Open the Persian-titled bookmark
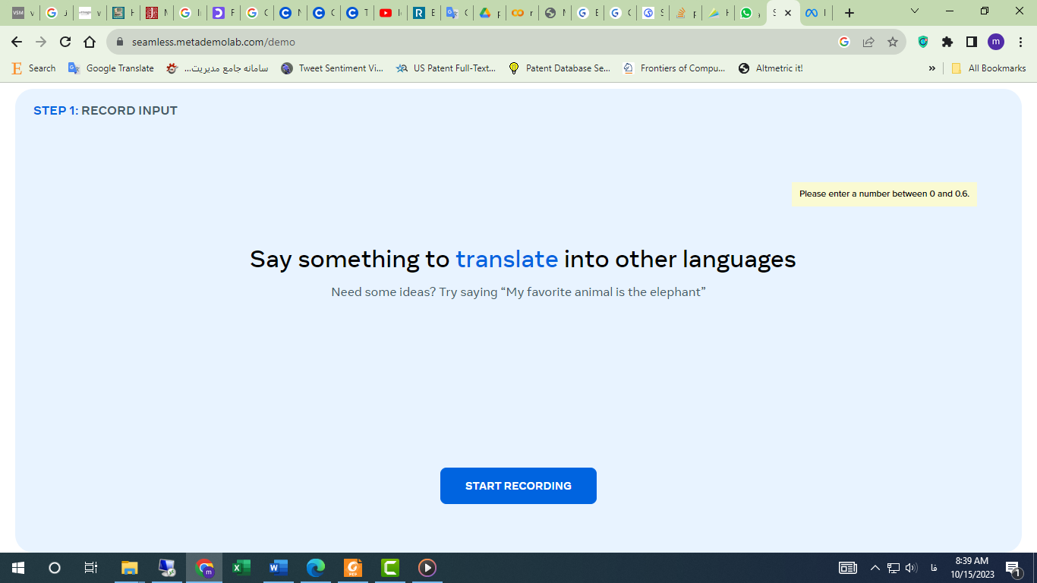The height and width of the screenshot is (583, 1037). tap(217, 68)
